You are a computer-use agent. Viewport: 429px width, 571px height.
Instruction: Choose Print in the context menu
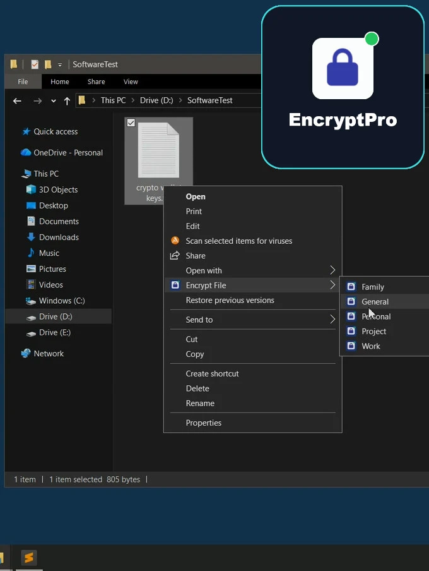click(253, 211)
